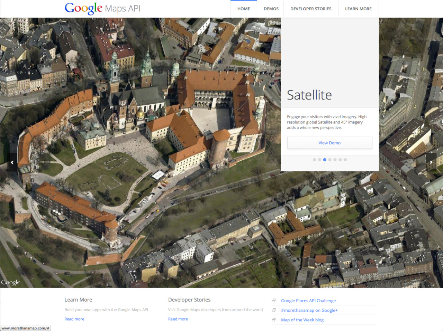Open the LEARN MORE tab
This screenshot has height=331, width=443.
pyautogui.click(x=358, y=9)
